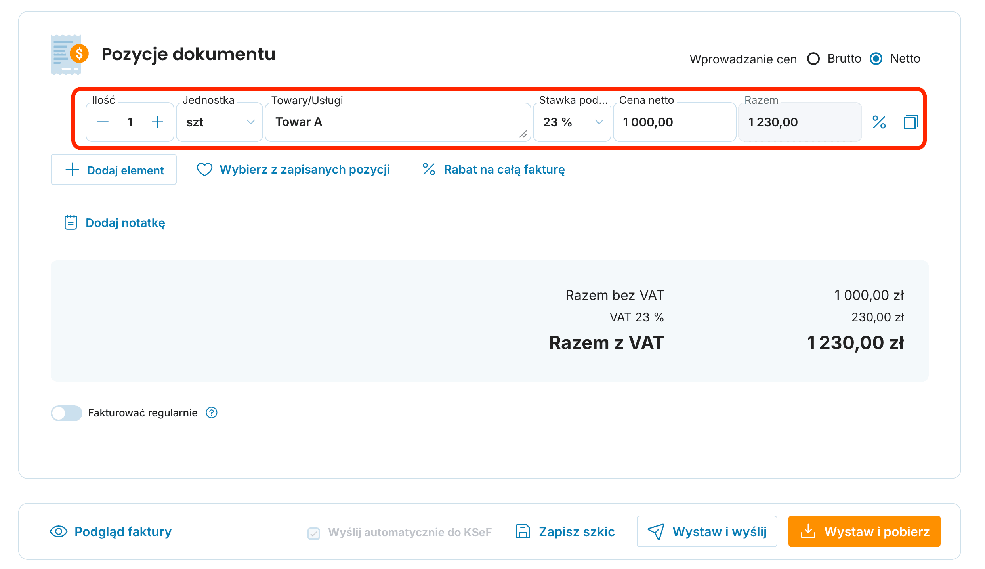Image resolution: width=985 pixels, height=569 pixels.
Task: Click the Razem bez VAT amount 1 000,00 zł
Action: (x=869, y=295)
